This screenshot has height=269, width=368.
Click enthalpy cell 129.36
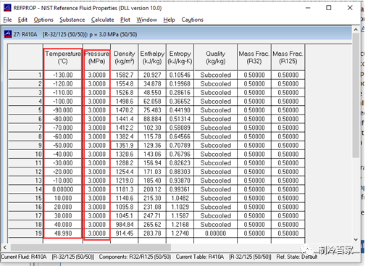click(152, 145)
